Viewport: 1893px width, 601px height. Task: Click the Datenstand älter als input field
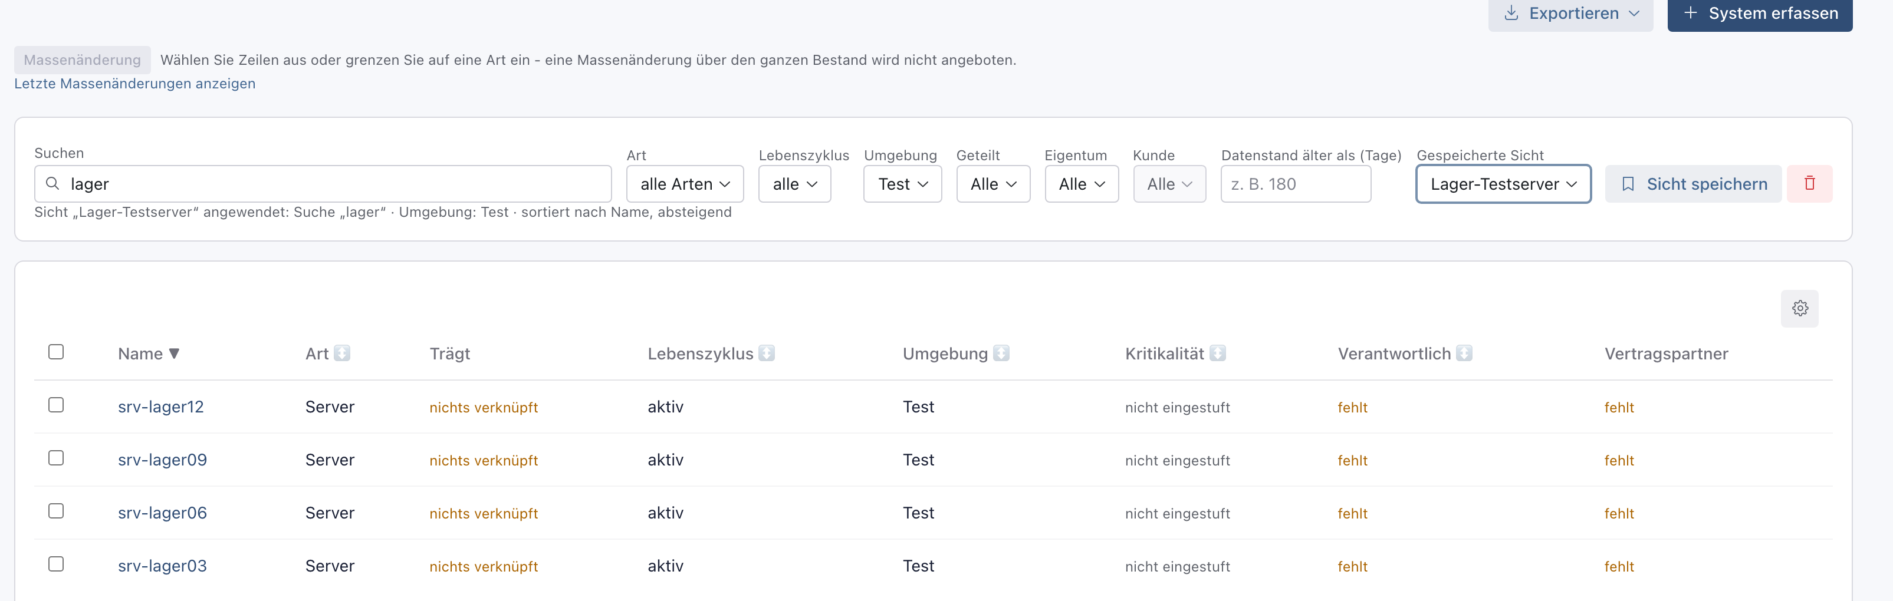coord(1296,183)
